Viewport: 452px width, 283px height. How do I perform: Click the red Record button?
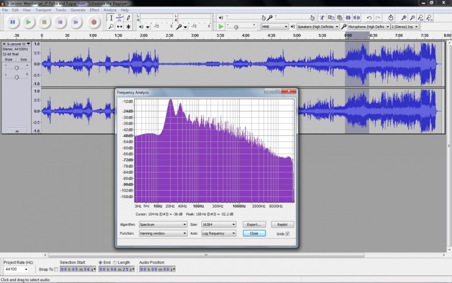[x=94, y=22]
